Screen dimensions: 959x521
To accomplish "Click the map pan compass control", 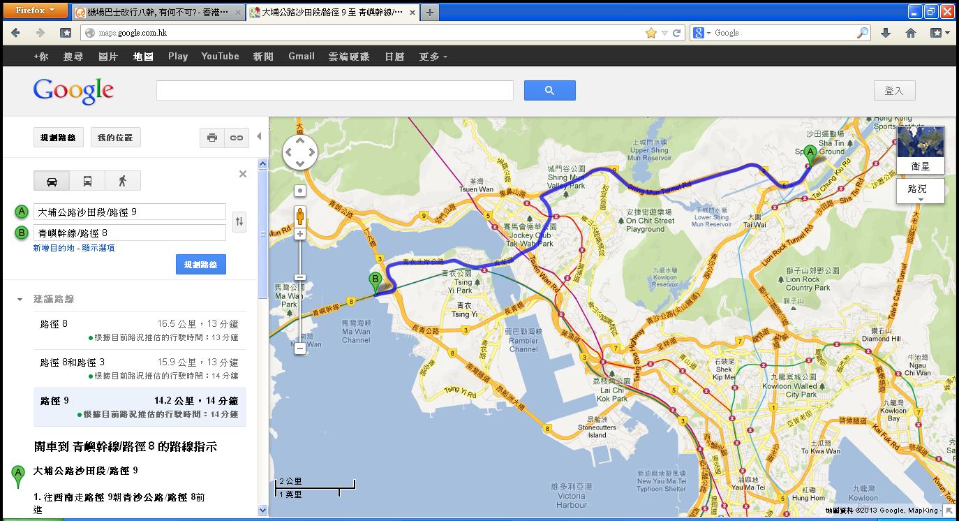I will coord(300,152).
